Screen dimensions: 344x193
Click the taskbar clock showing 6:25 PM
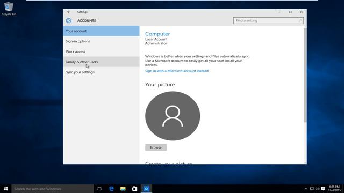[334, 189]
